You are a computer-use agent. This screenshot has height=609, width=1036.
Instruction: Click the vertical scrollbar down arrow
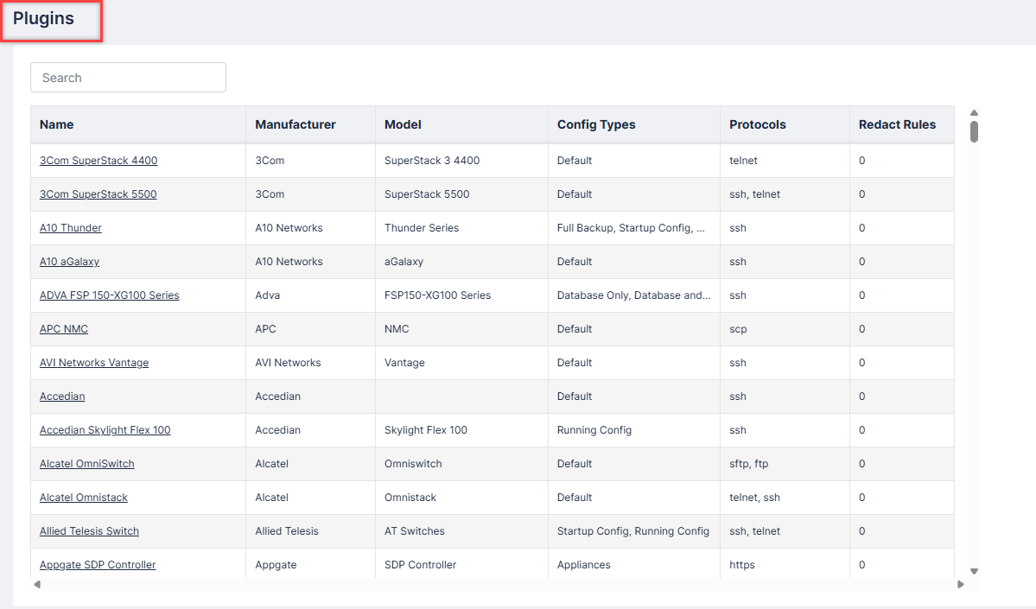(x=974, y=571)
